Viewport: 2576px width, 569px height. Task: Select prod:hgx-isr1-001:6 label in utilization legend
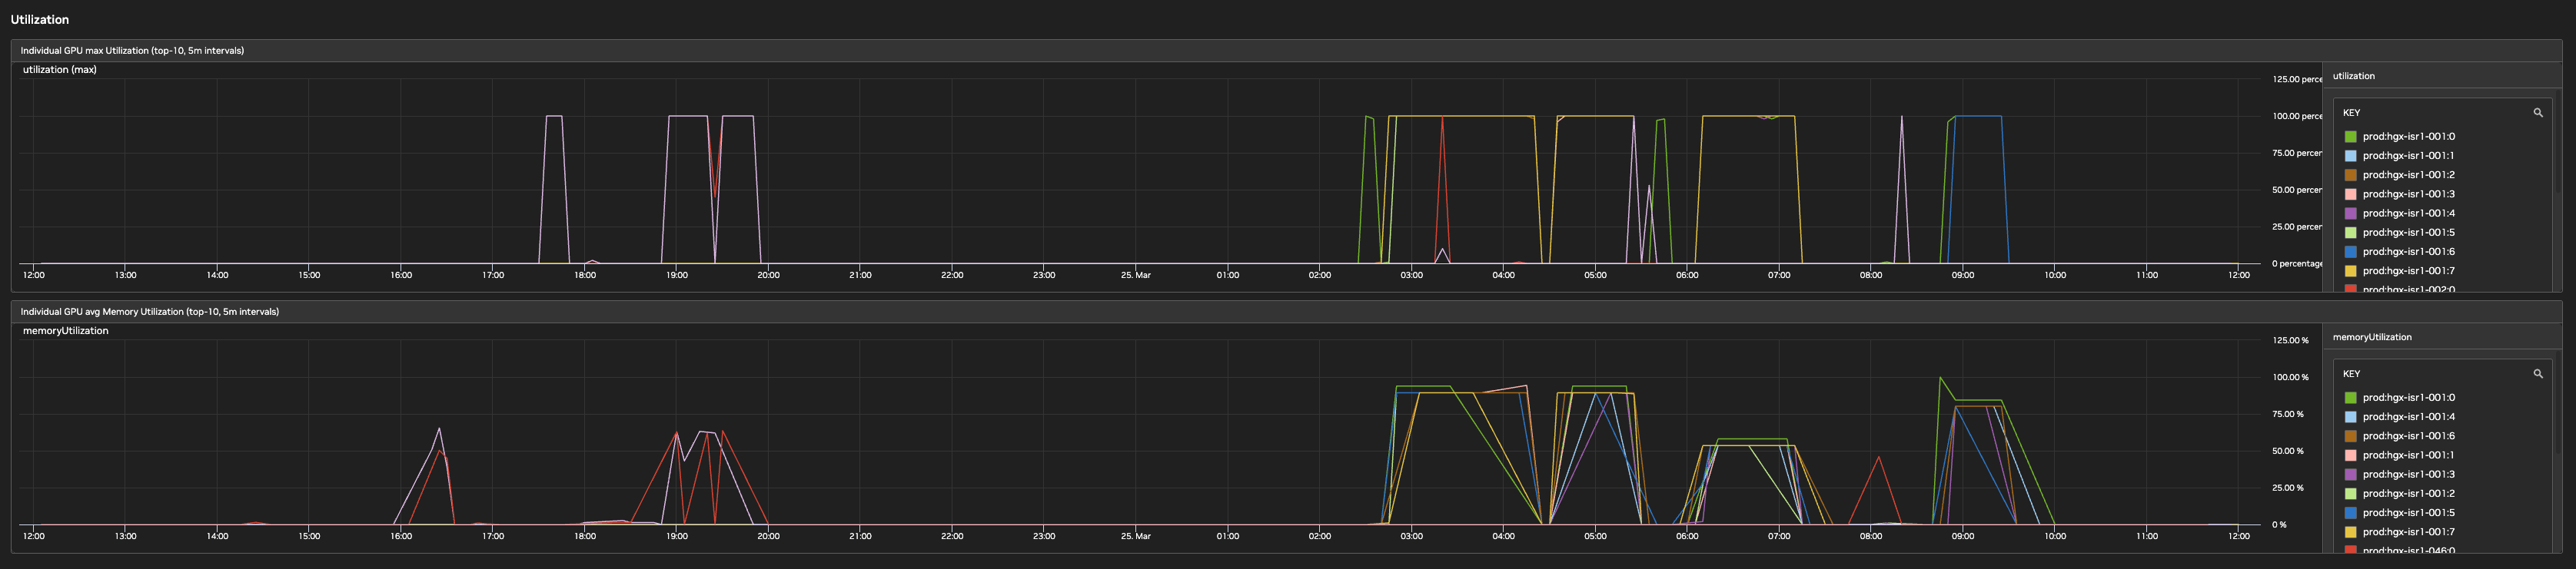coord(2408,252)
